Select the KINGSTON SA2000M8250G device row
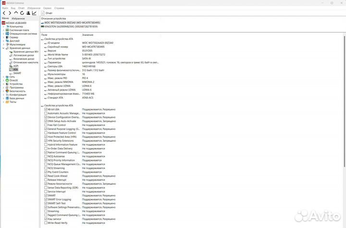This screenshot has height=228, width=346. [71, 26]
